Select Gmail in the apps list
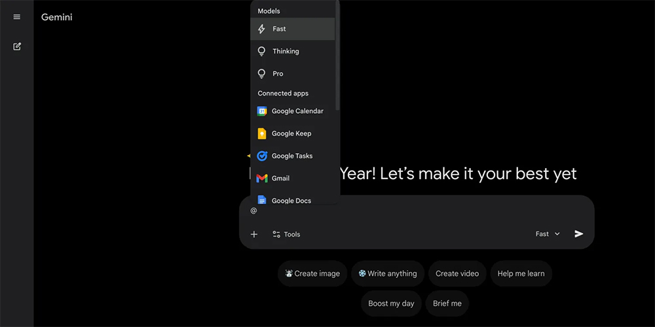The height and width of the screenshot is (327, 655). click(x=292, y=179)
